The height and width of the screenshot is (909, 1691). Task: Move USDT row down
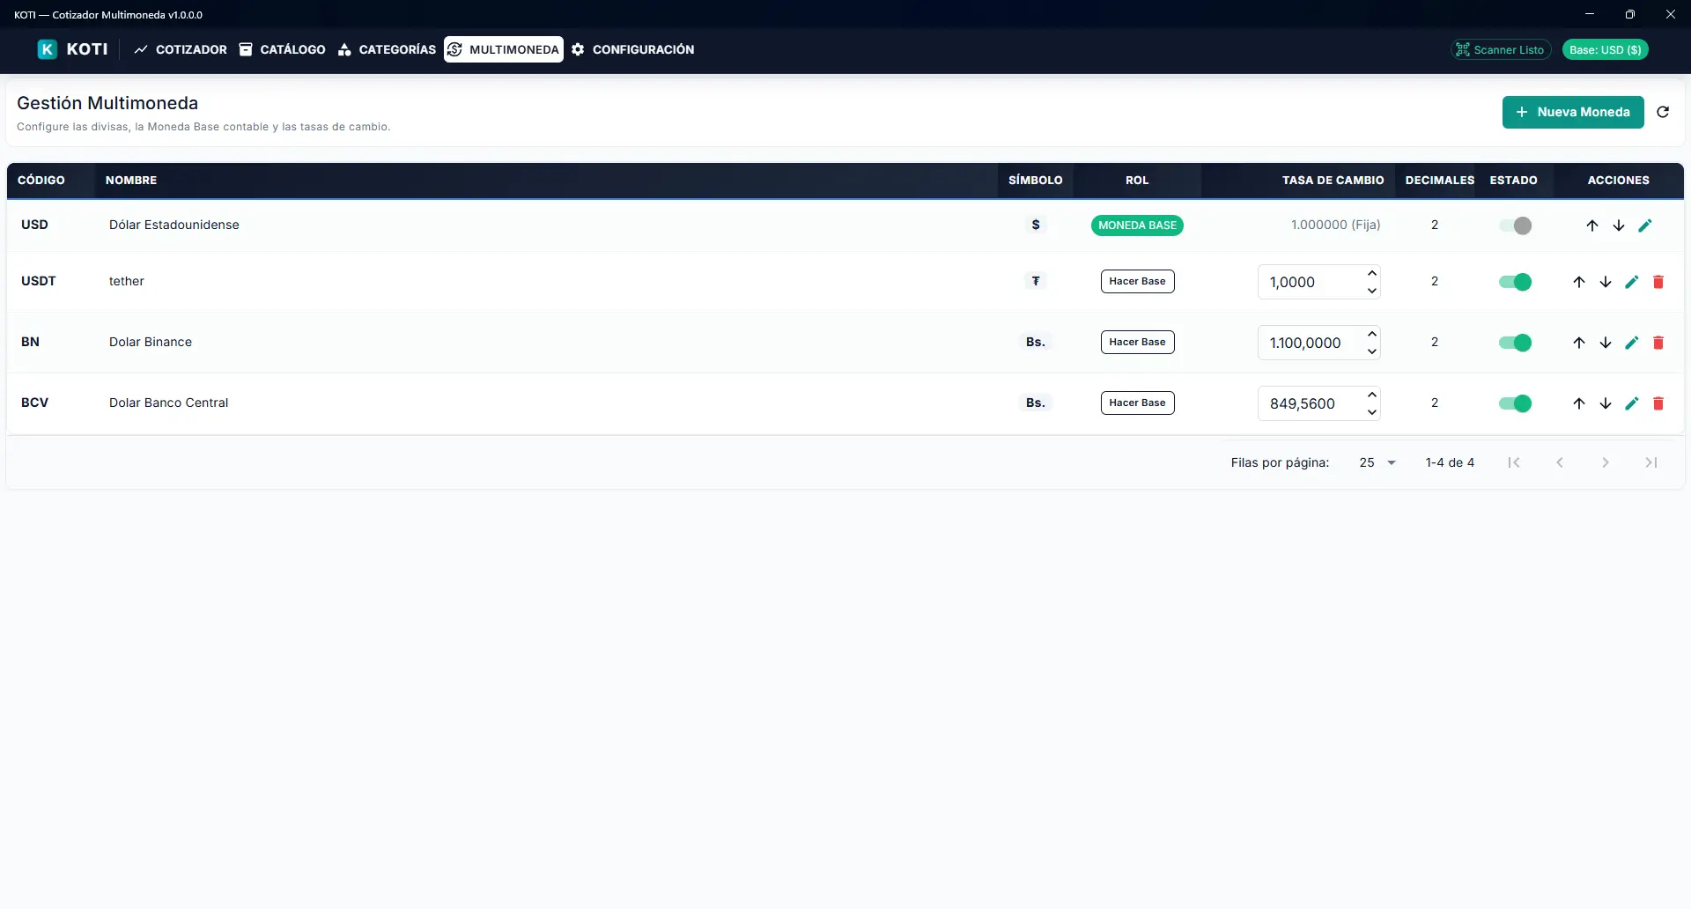1606,282
